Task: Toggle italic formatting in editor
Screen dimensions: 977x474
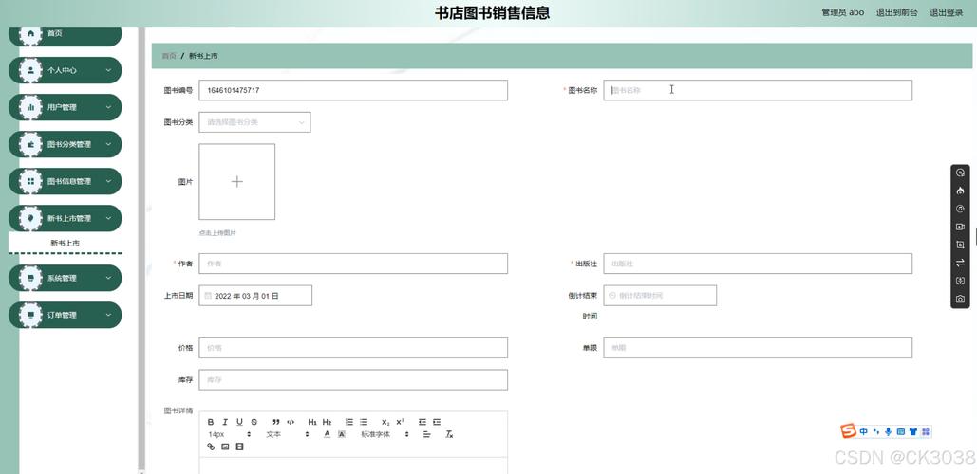Action: click(225, 422)
